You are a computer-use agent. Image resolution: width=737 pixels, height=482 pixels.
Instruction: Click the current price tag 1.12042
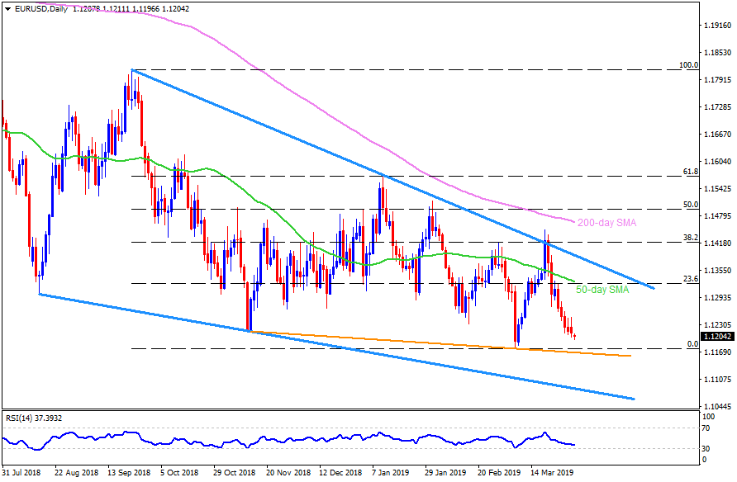click(717, 337)
